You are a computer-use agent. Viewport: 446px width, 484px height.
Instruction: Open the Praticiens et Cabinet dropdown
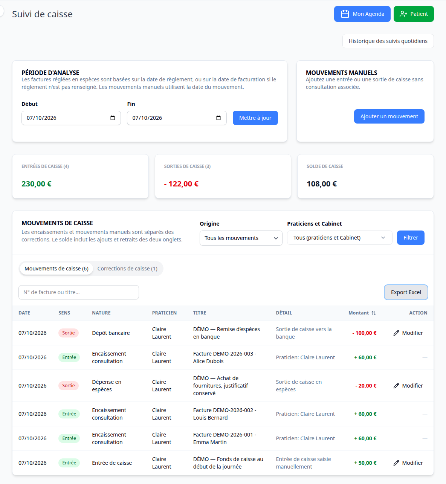point(340,238)
